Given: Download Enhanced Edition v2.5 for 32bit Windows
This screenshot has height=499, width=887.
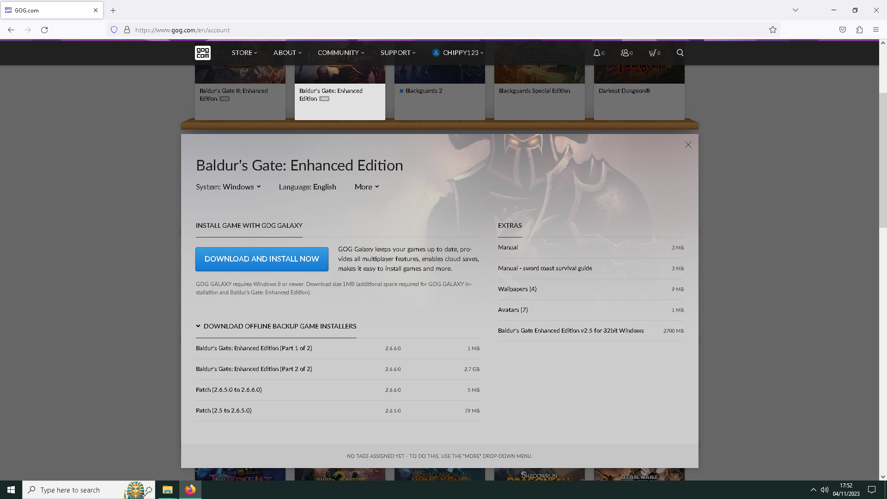Looking at the screenshot, I should 591,331.
